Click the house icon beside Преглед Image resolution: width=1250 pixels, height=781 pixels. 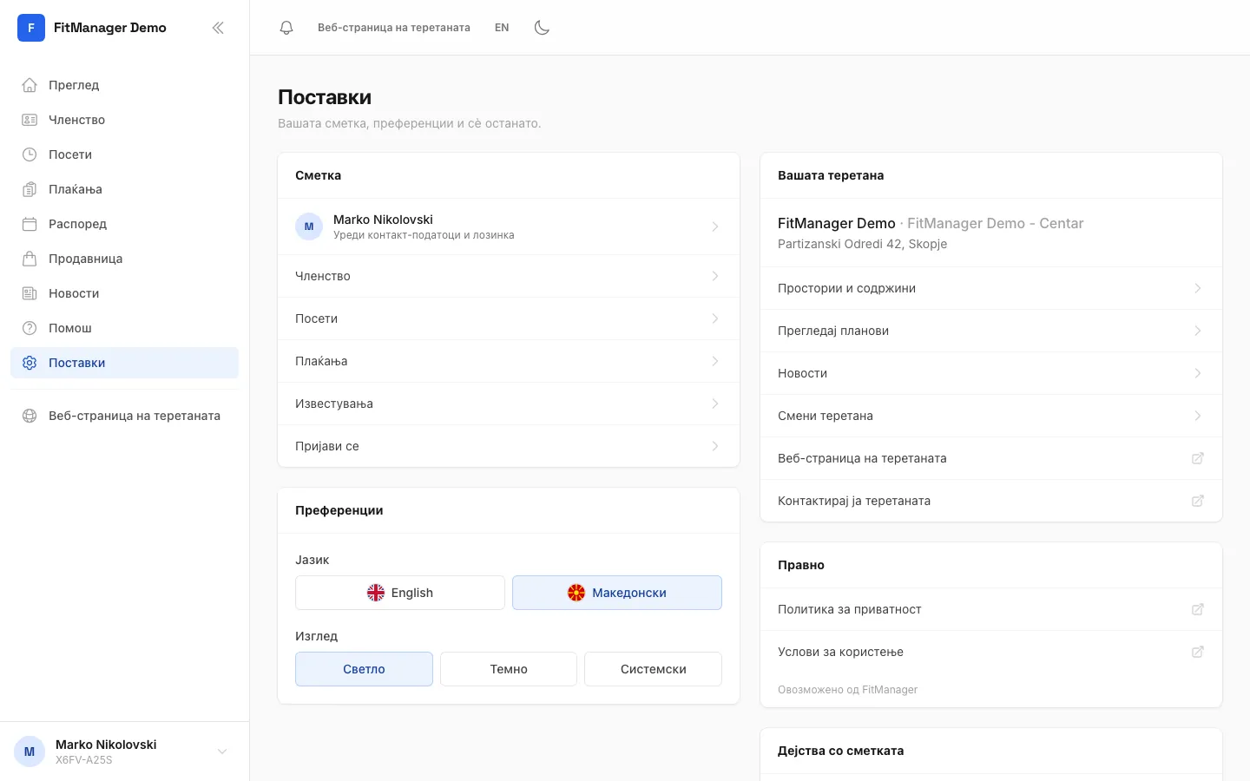click(30, 85)
